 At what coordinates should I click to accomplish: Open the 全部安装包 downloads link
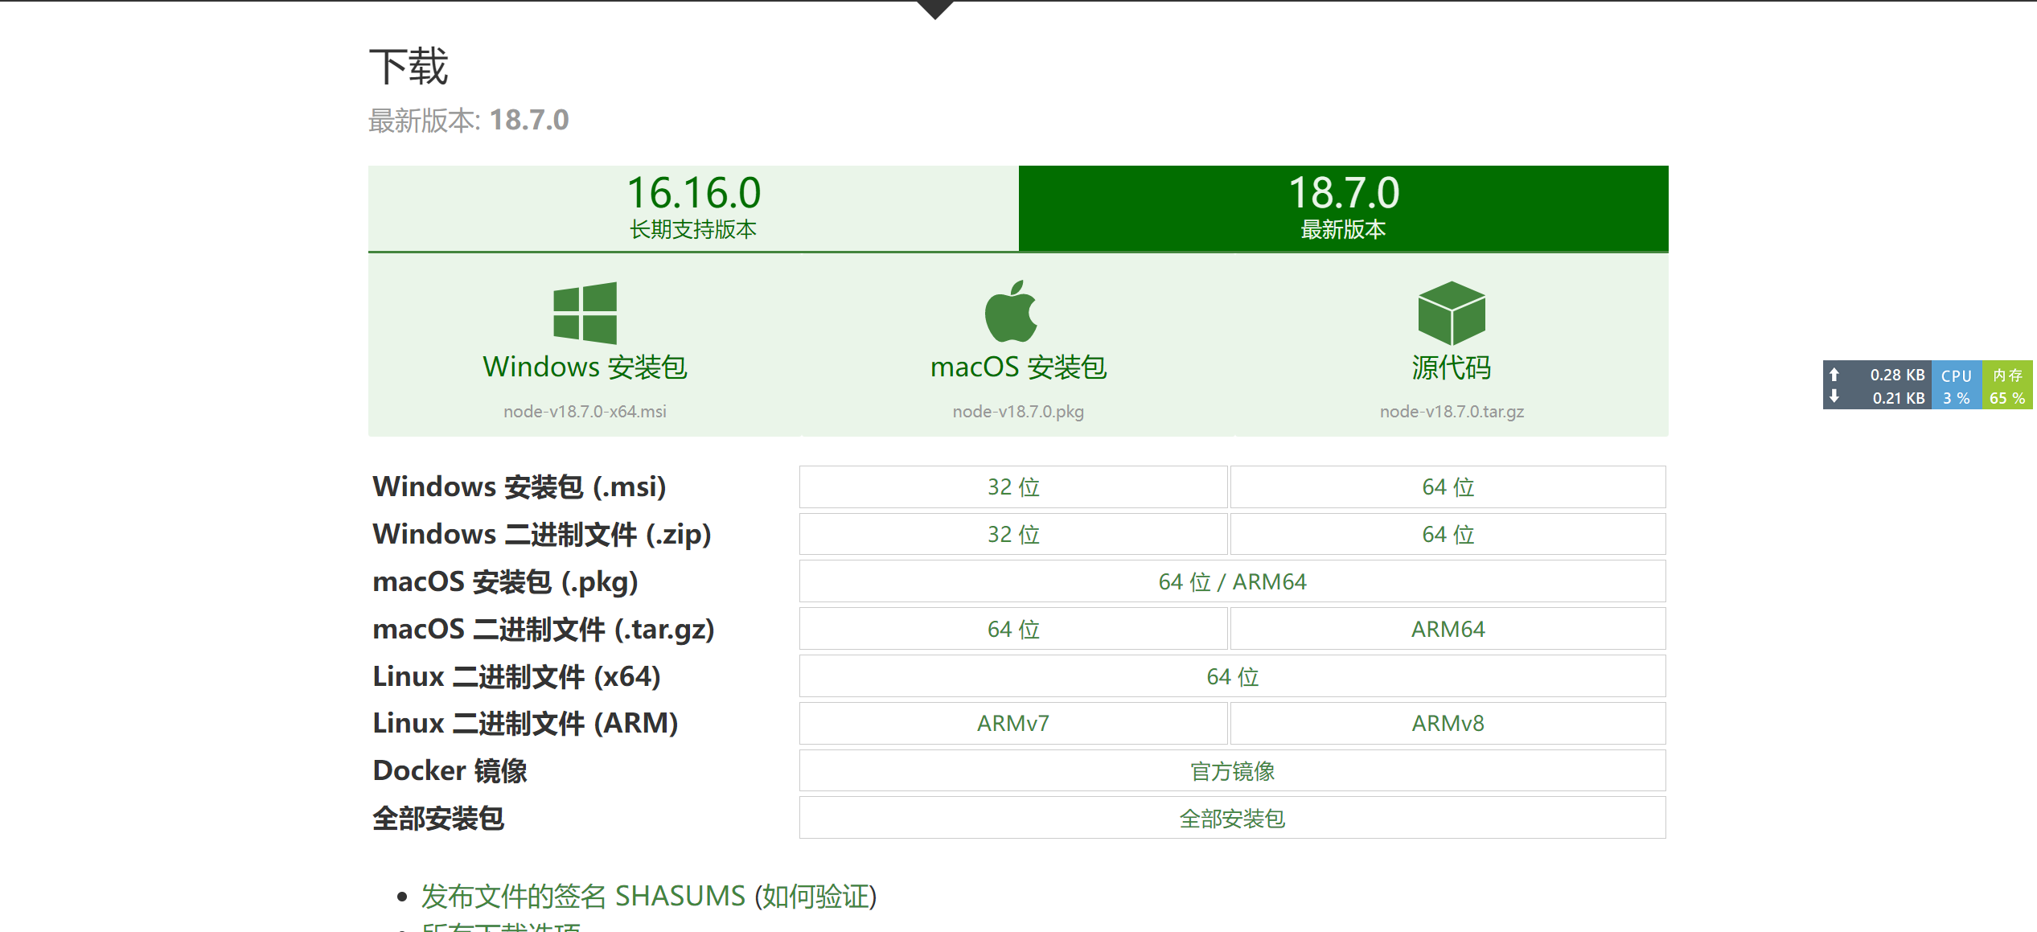click(1232, 819)
